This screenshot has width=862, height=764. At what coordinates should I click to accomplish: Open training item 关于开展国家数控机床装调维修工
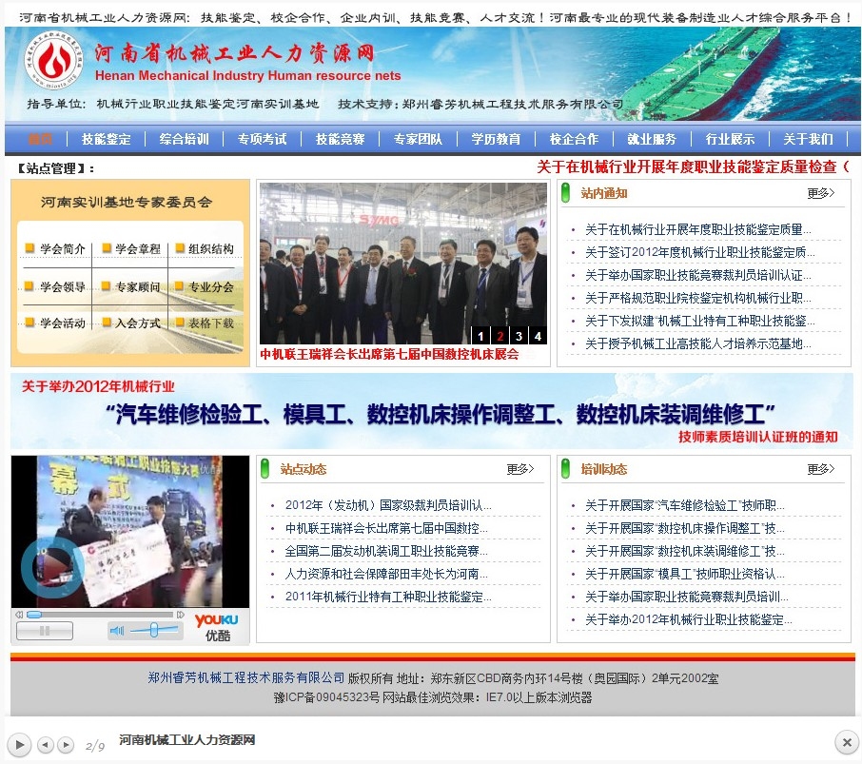(x=684, y=551)
